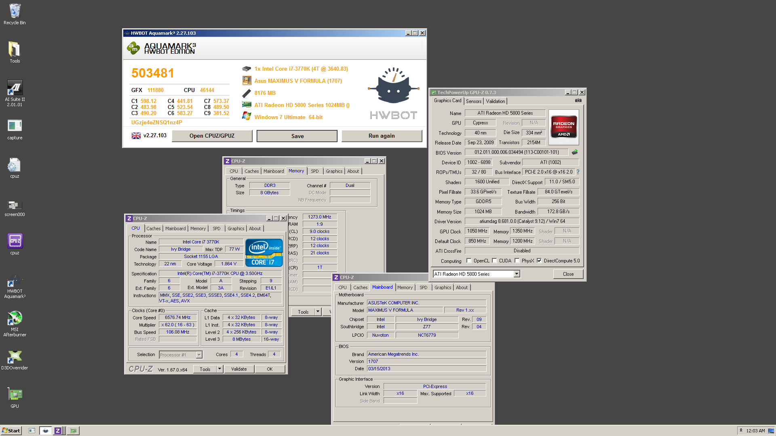
Task: Click the Tools button in front CPU-Z
Action: click(205, 369)
